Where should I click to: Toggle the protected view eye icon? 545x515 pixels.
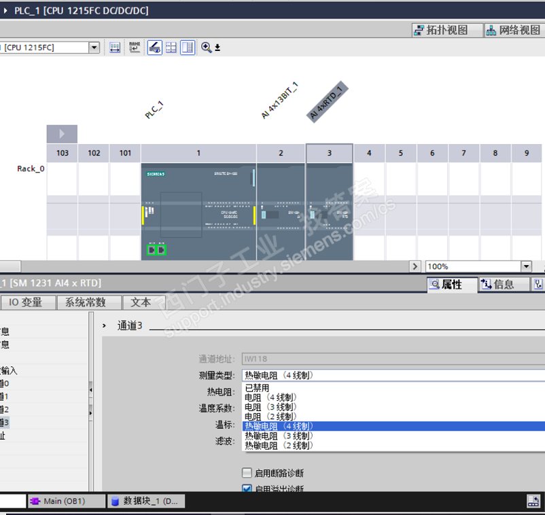point(155,48)
